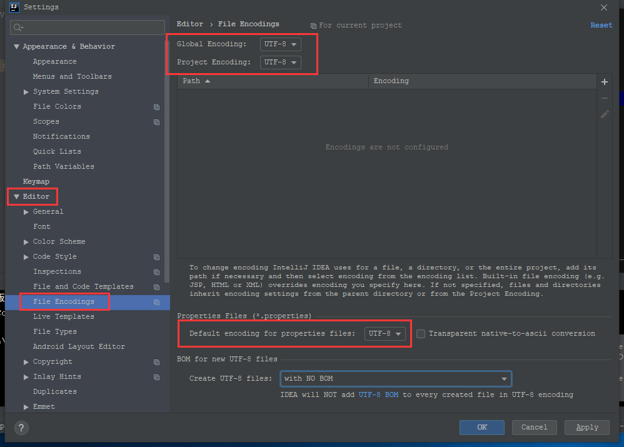Open the Create UTF-8 files combo box
This screenshot has height=447, width=624.
(x=396, y=378)
